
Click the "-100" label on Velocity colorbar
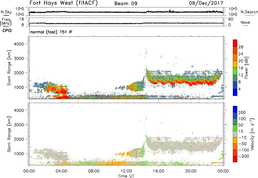click(244, 150)
